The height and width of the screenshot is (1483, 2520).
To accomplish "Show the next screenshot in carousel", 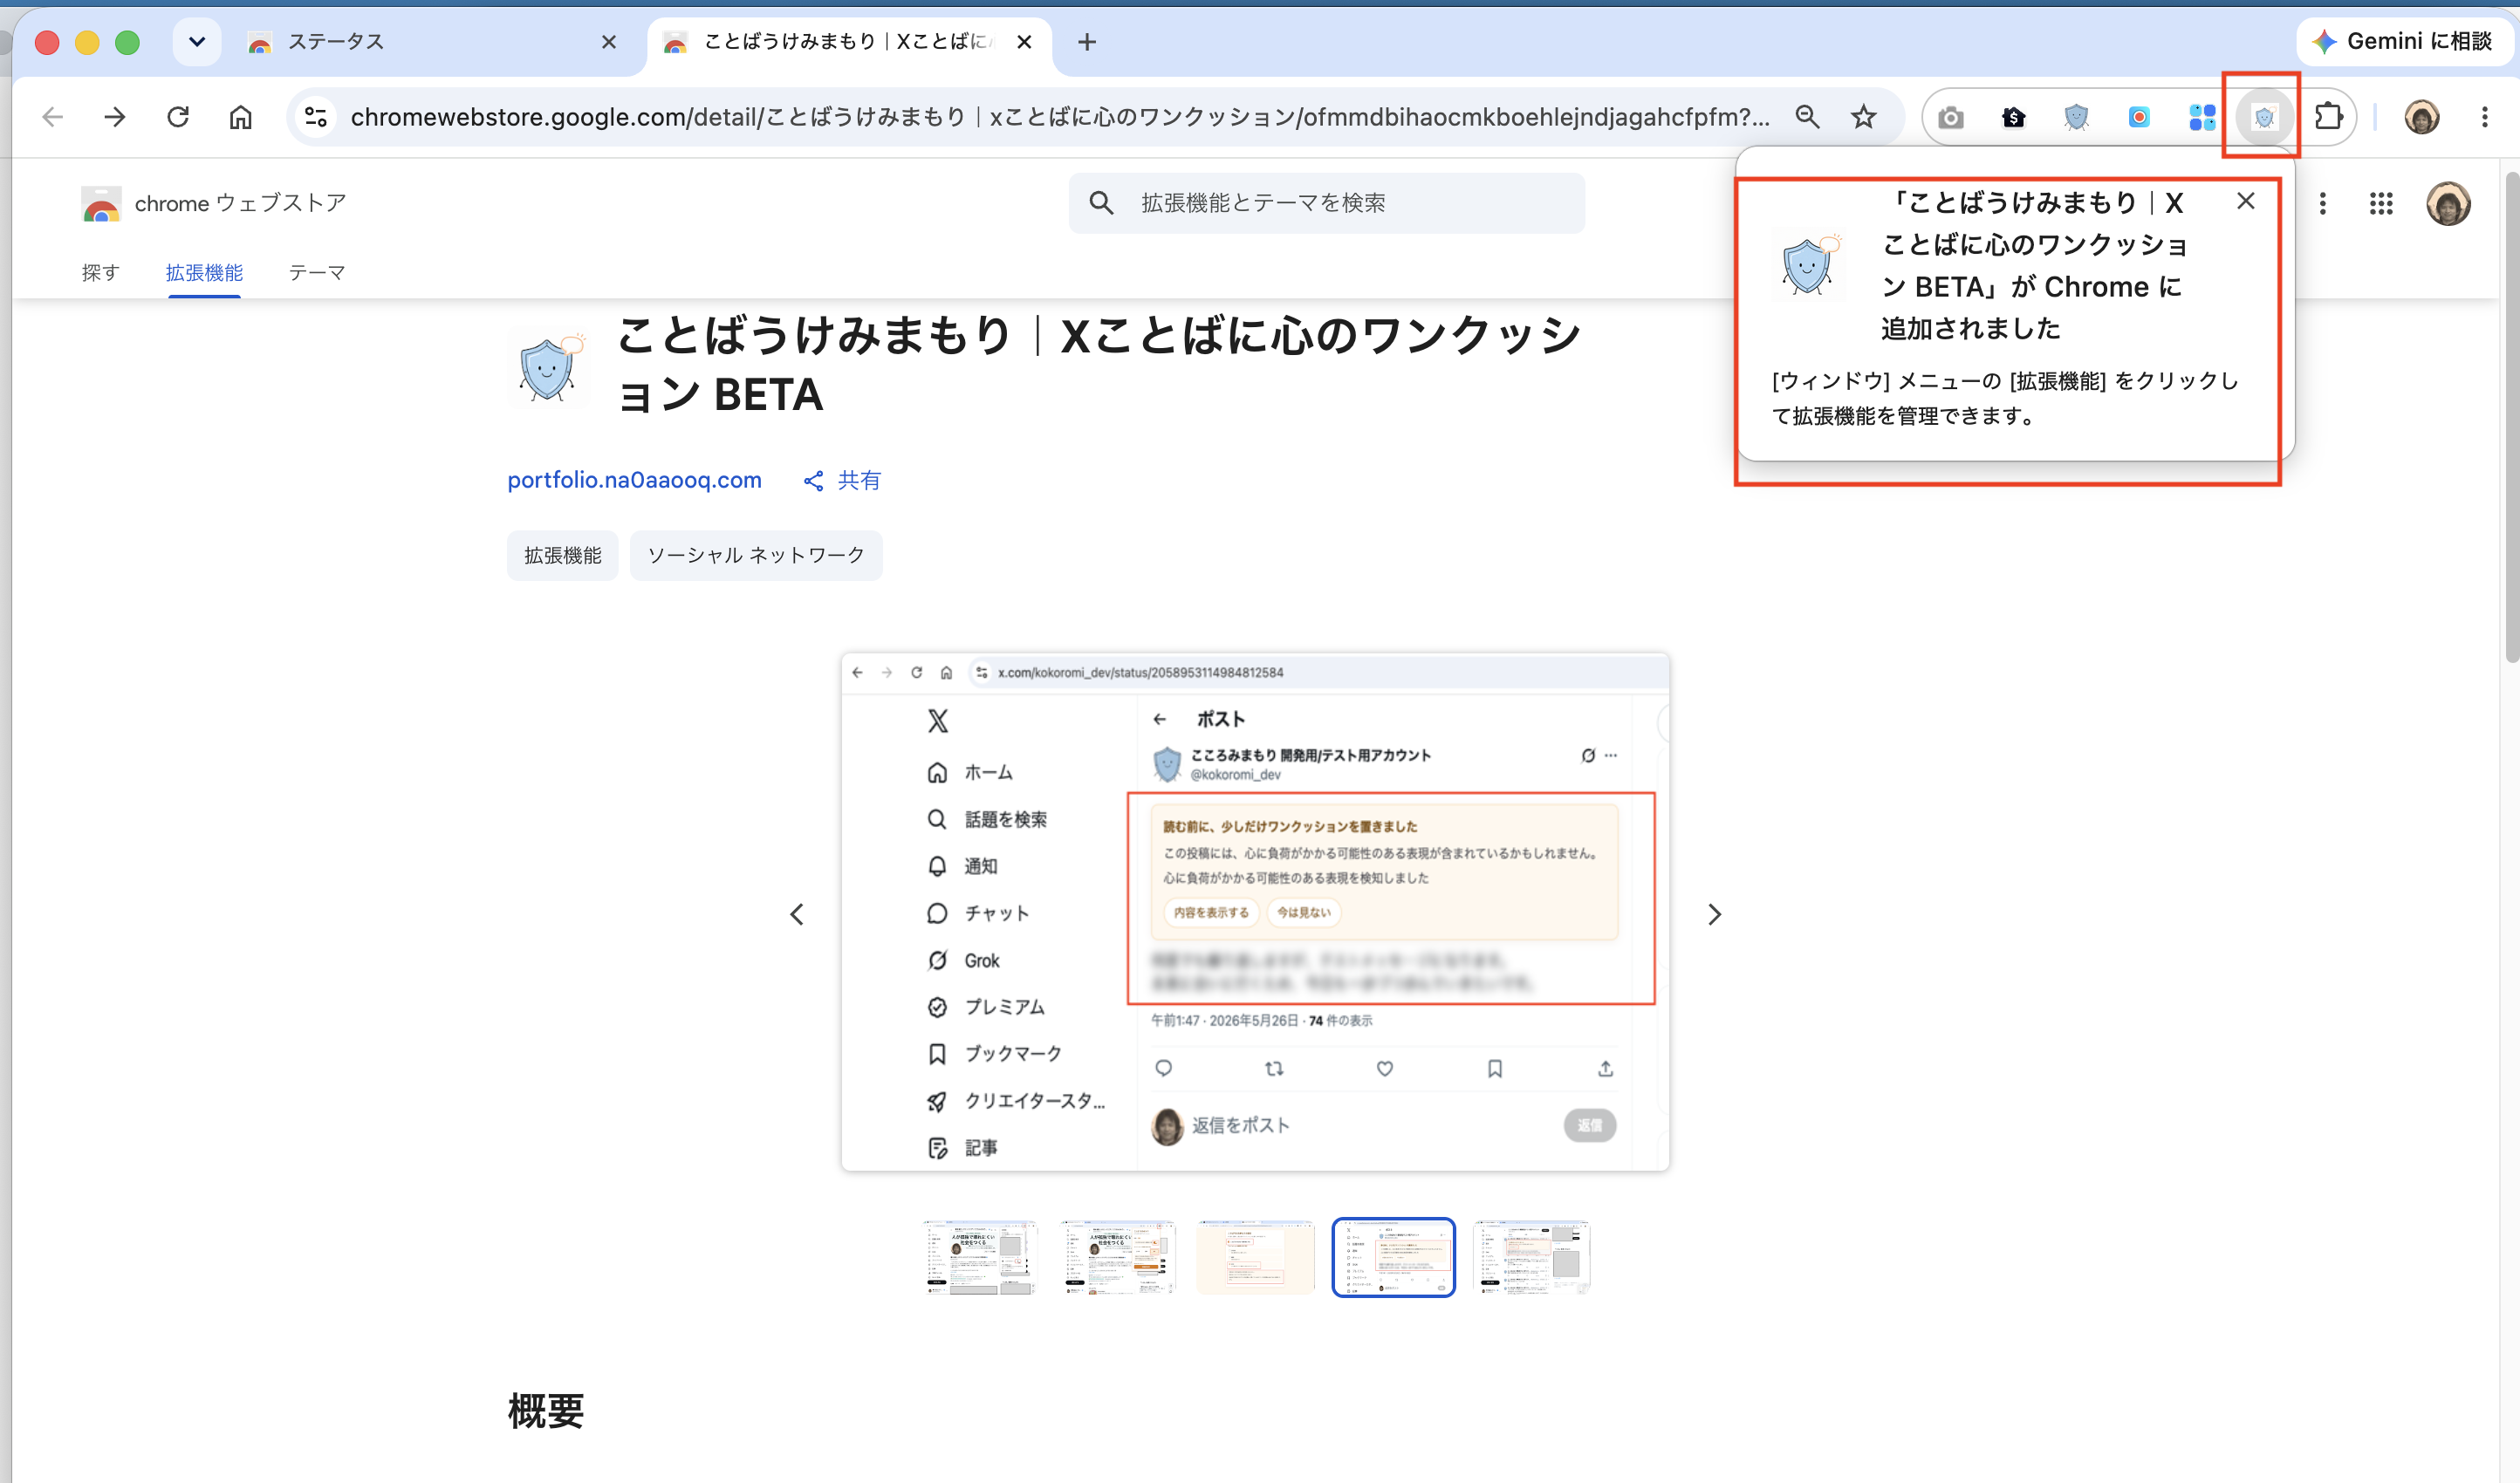I will click(x=1714, y=914).
